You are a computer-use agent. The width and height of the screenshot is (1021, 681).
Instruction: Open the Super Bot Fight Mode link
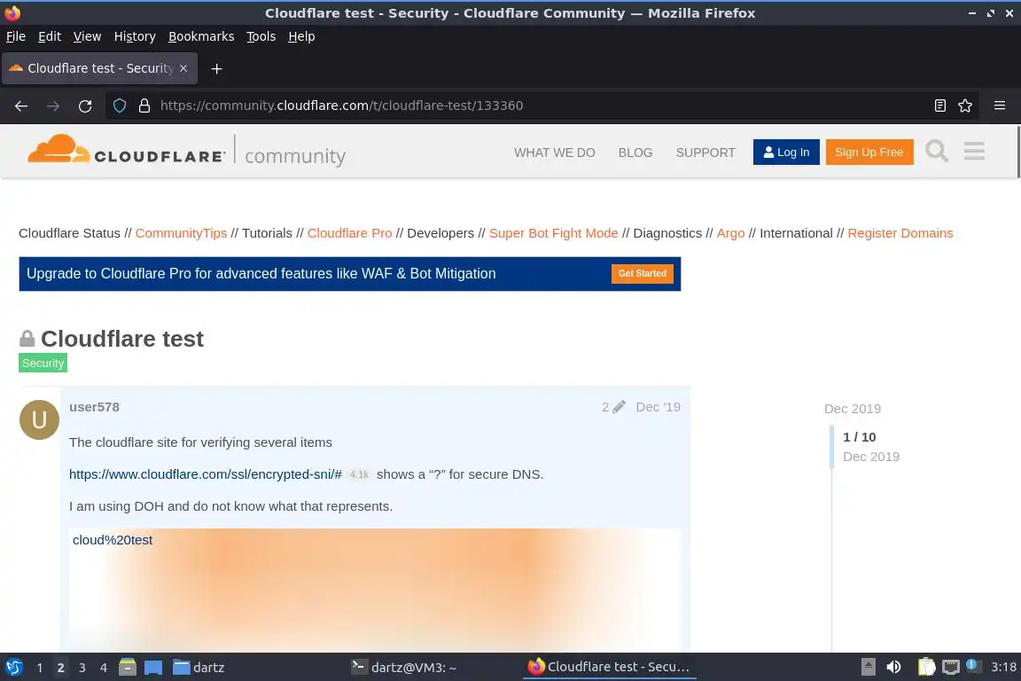[x=553, y=233]
